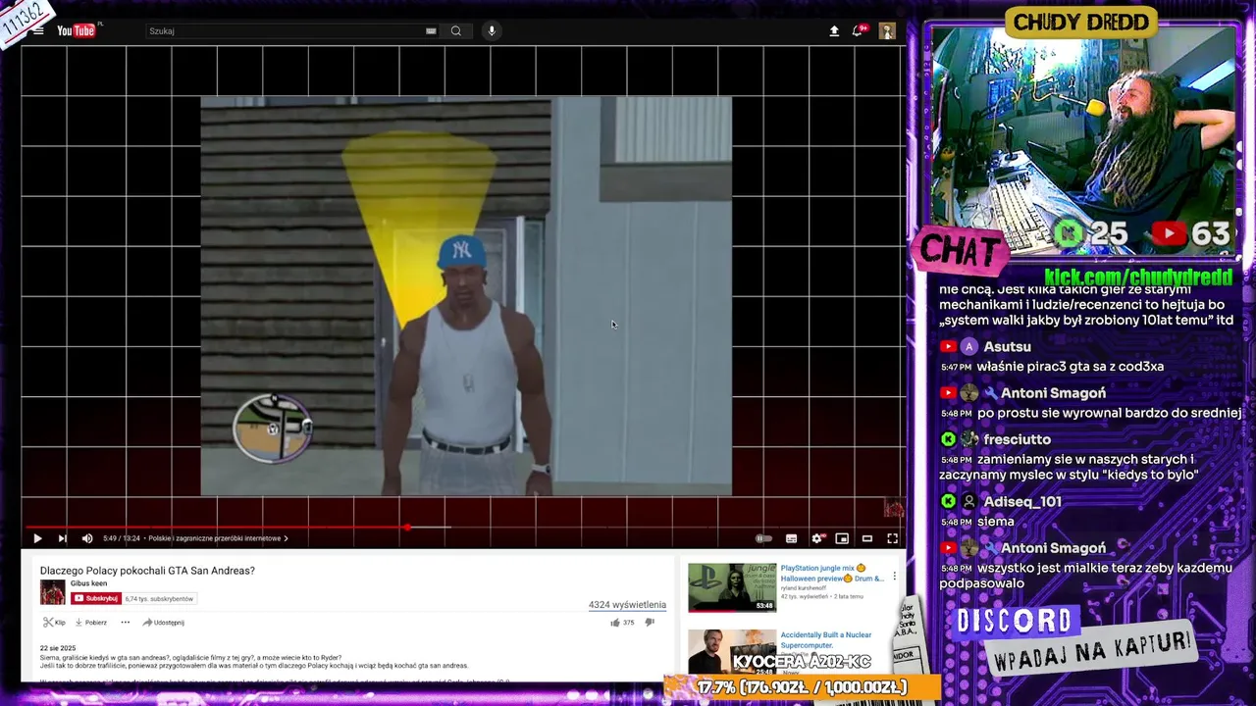Go to the YouTube home logo
Screen dimensions: 1256x706
(78, 30)
